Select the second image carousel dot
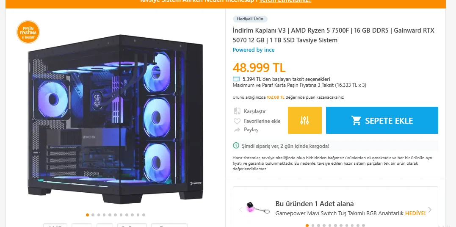The width and height of the screenshot is (456, 227). 93,215
